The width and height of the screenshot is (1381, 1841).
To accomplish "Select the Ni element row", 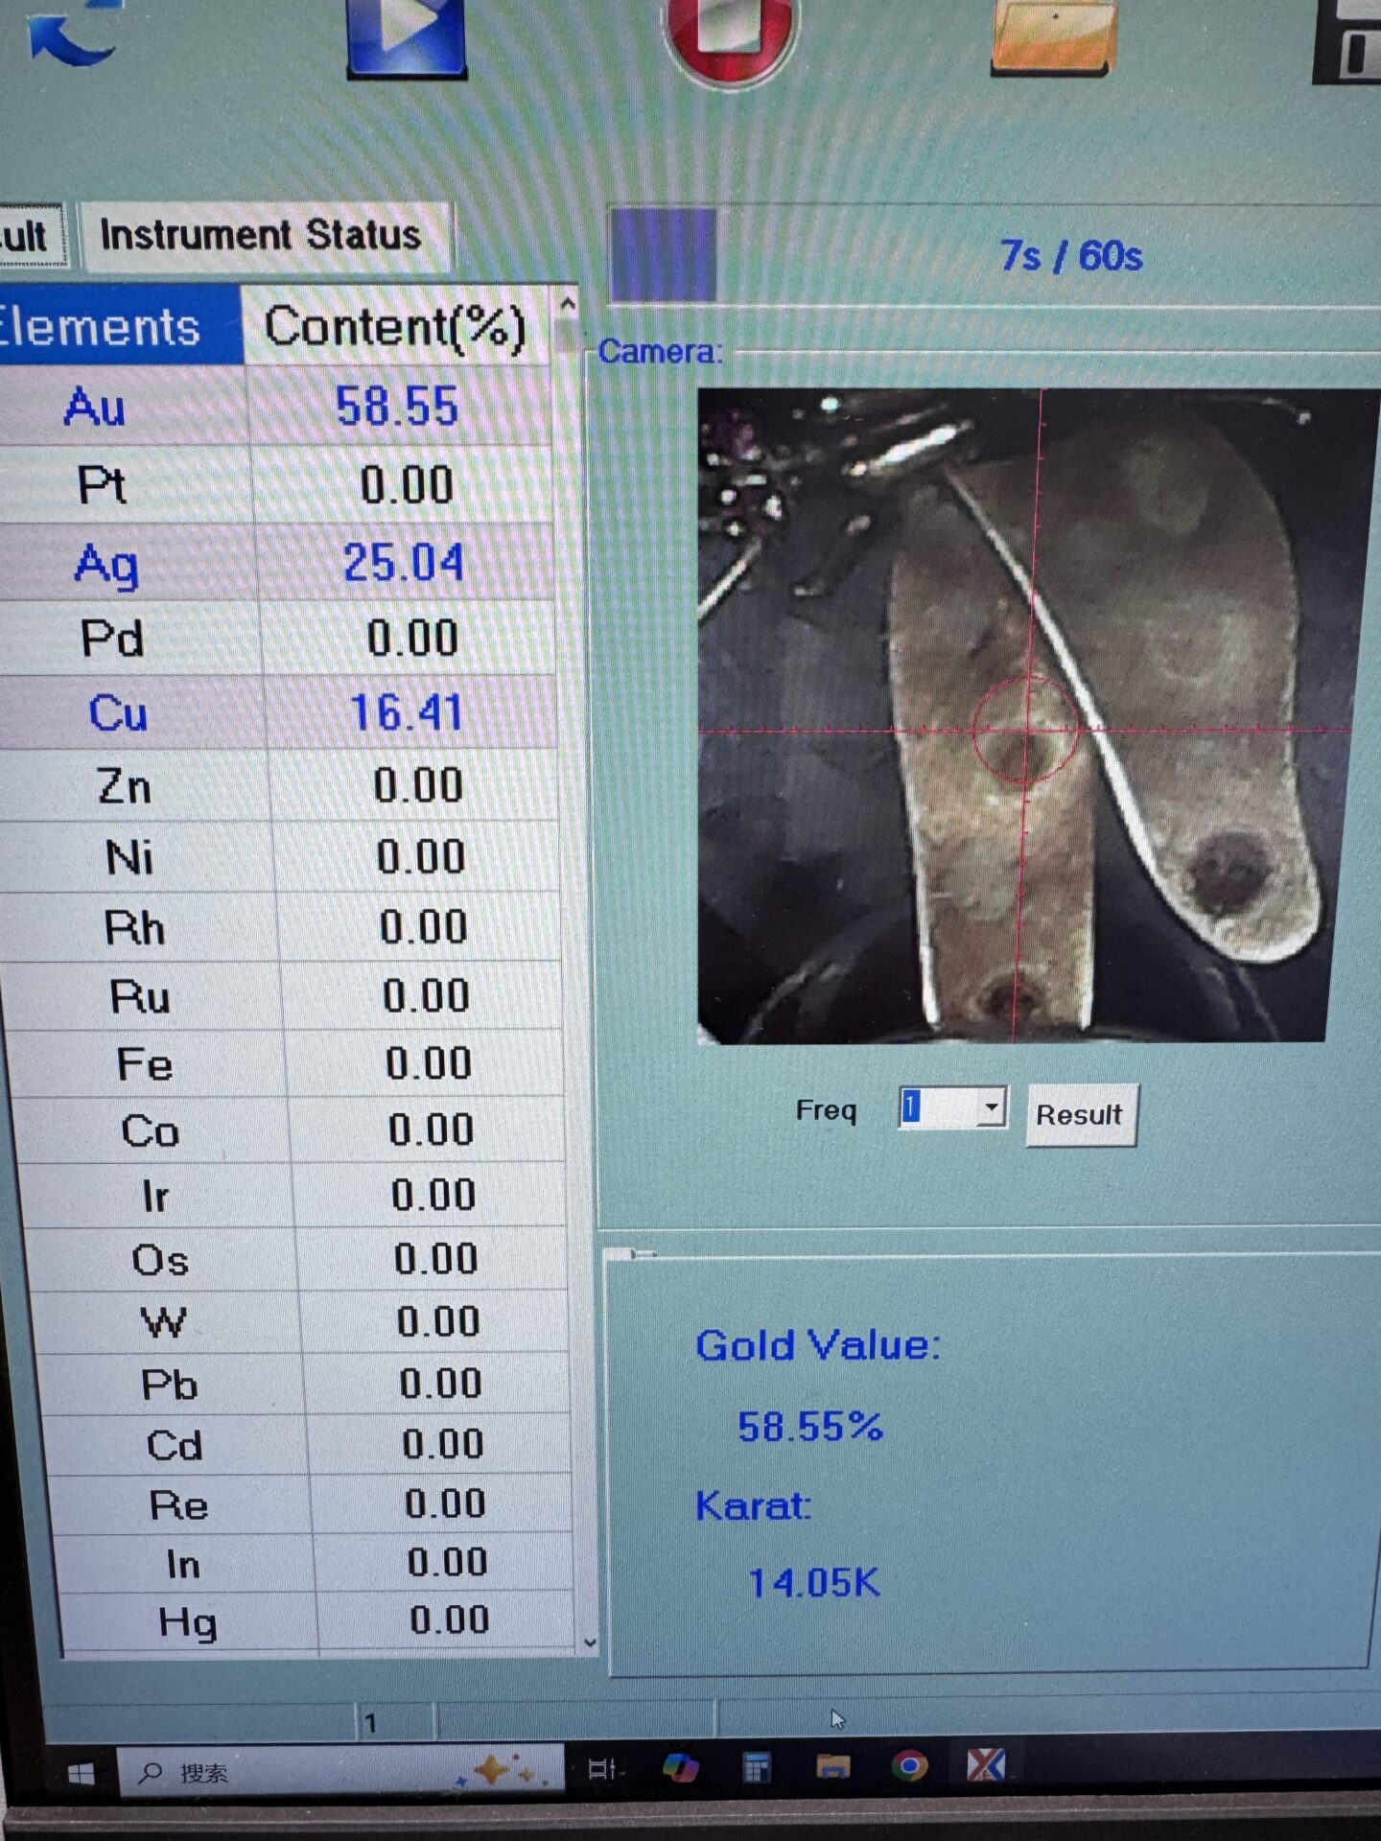I will click(x=282, y=857).
